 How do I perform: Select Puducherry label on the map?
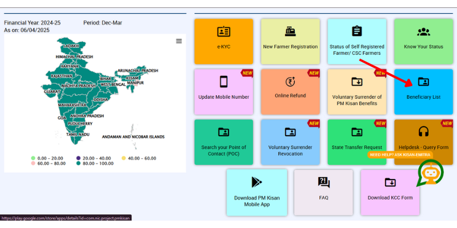(80, 124)
